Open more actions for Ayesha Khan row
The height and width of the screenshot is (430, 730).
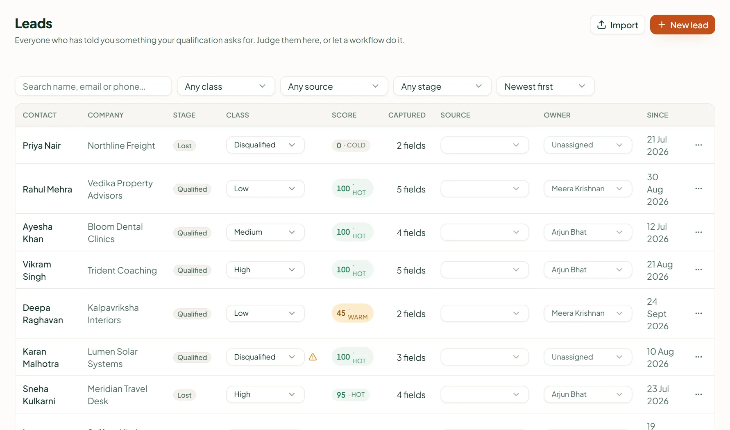698,232
